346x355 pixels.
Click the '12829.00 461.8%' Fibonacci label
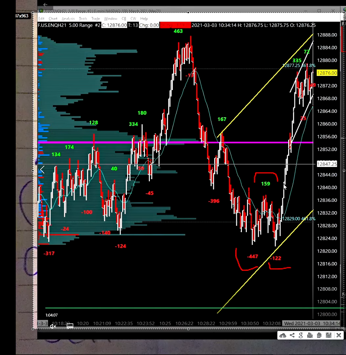299,219
